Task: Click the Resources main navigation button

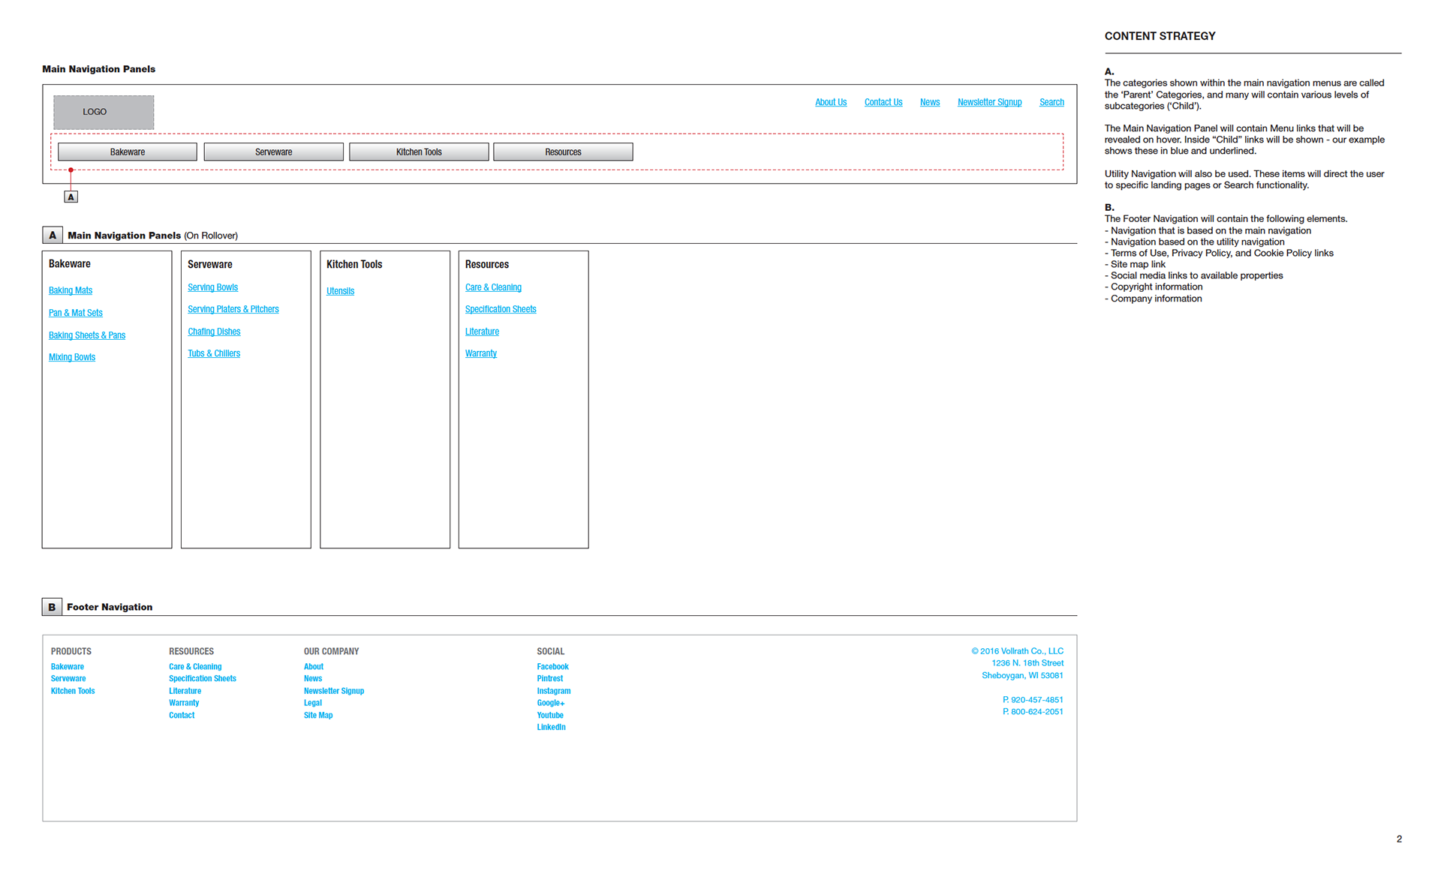Action: [563, 152]
